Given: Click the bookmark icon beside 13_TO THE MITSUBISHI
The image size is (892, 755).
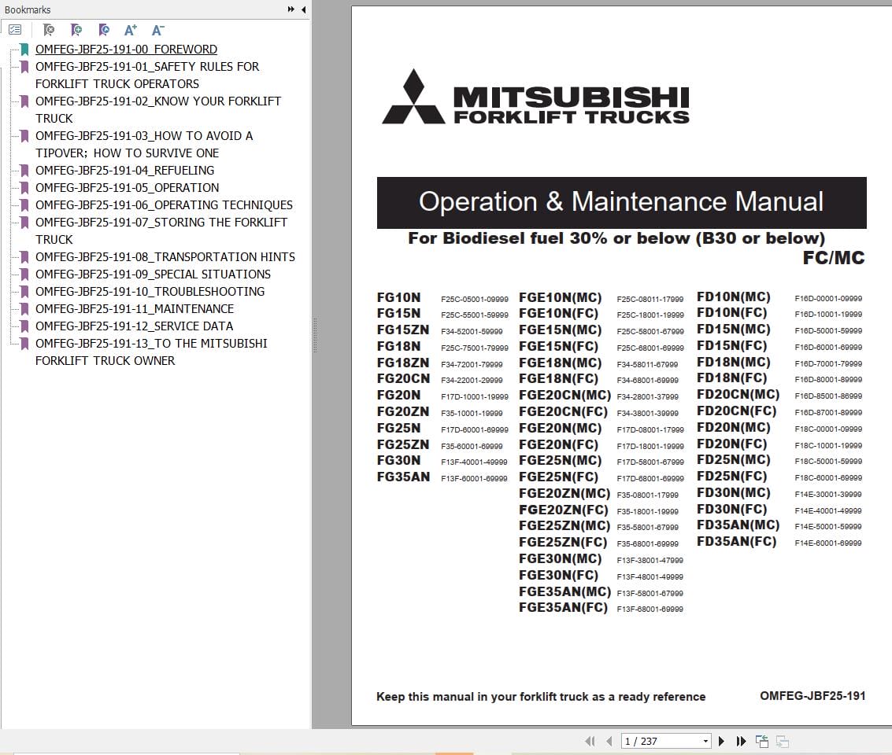Looking at the screenshot, I should [x=24, y=344].
